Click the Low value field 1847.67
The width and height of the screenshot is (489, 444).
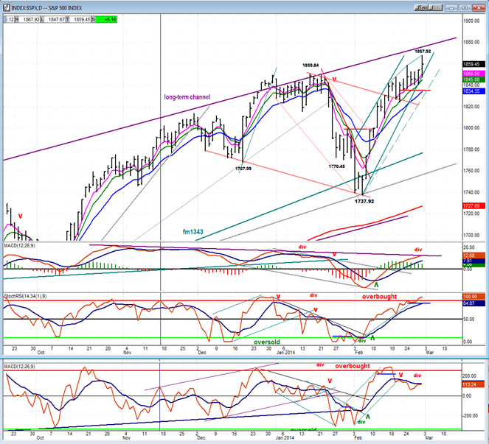(55, 20)
